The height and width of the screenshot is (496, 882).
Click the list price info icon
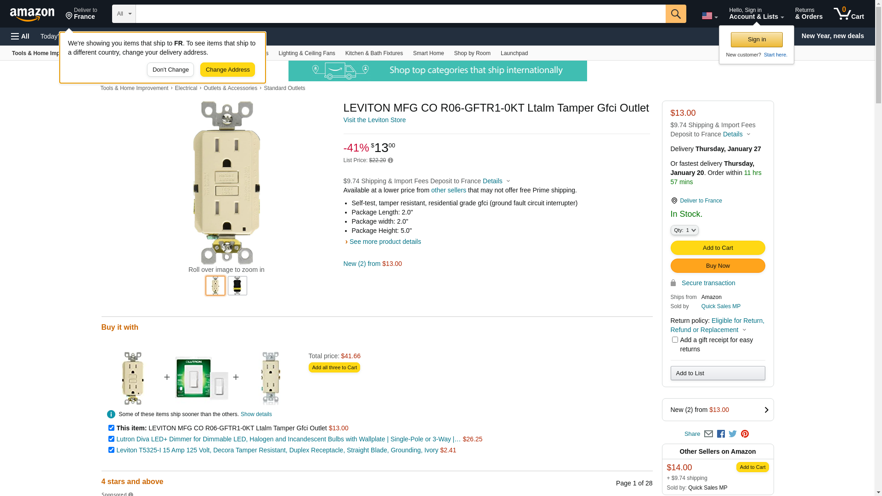(x=390, y=160)
